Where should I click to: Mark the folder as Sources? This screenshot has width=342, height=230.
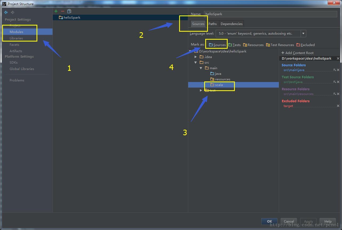pos(217,45)
